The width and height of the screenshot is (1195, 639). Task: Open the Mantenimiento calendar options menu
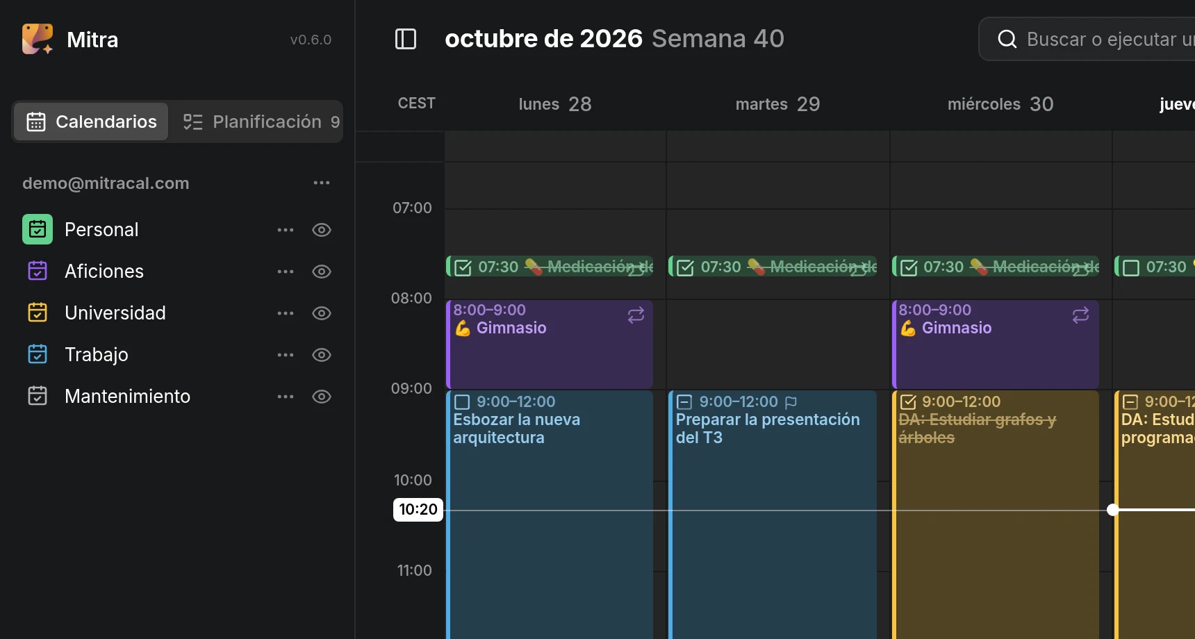[x=286, y=397]
